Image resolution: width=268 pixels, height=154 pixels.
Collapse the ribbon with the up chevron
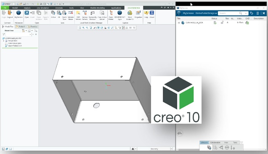click(162, 8)
